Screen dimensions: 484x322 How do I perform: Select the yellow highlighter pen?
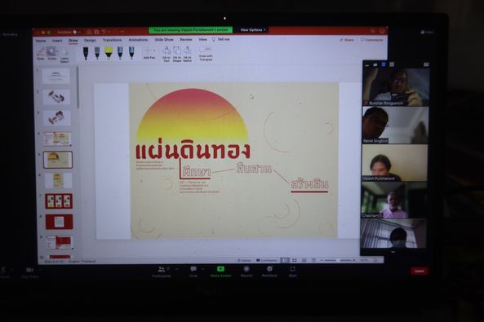coord(109,52)
